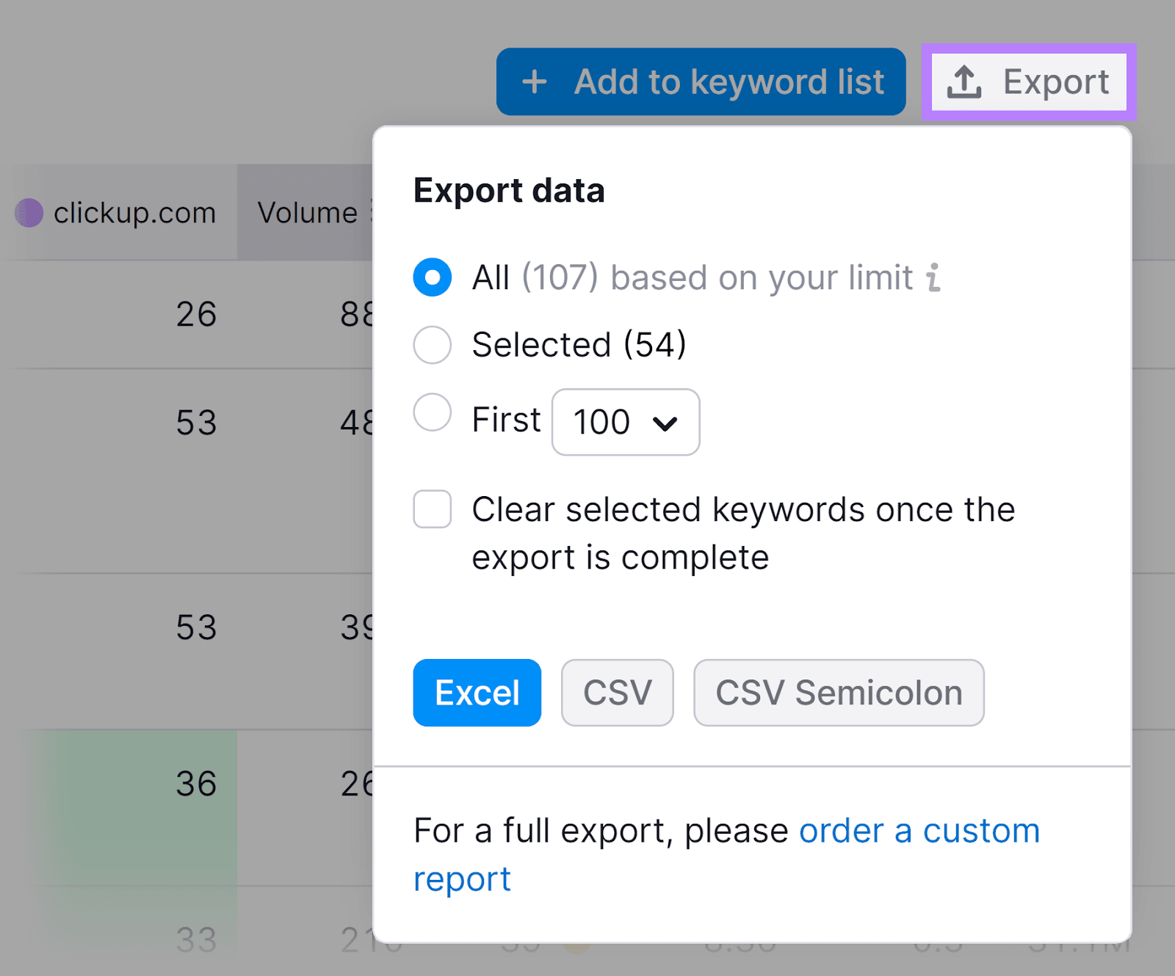Screen dimensions: 1175x976
Task: Click the purple dot next to clickup.com
Action: [x=29, y=213]
